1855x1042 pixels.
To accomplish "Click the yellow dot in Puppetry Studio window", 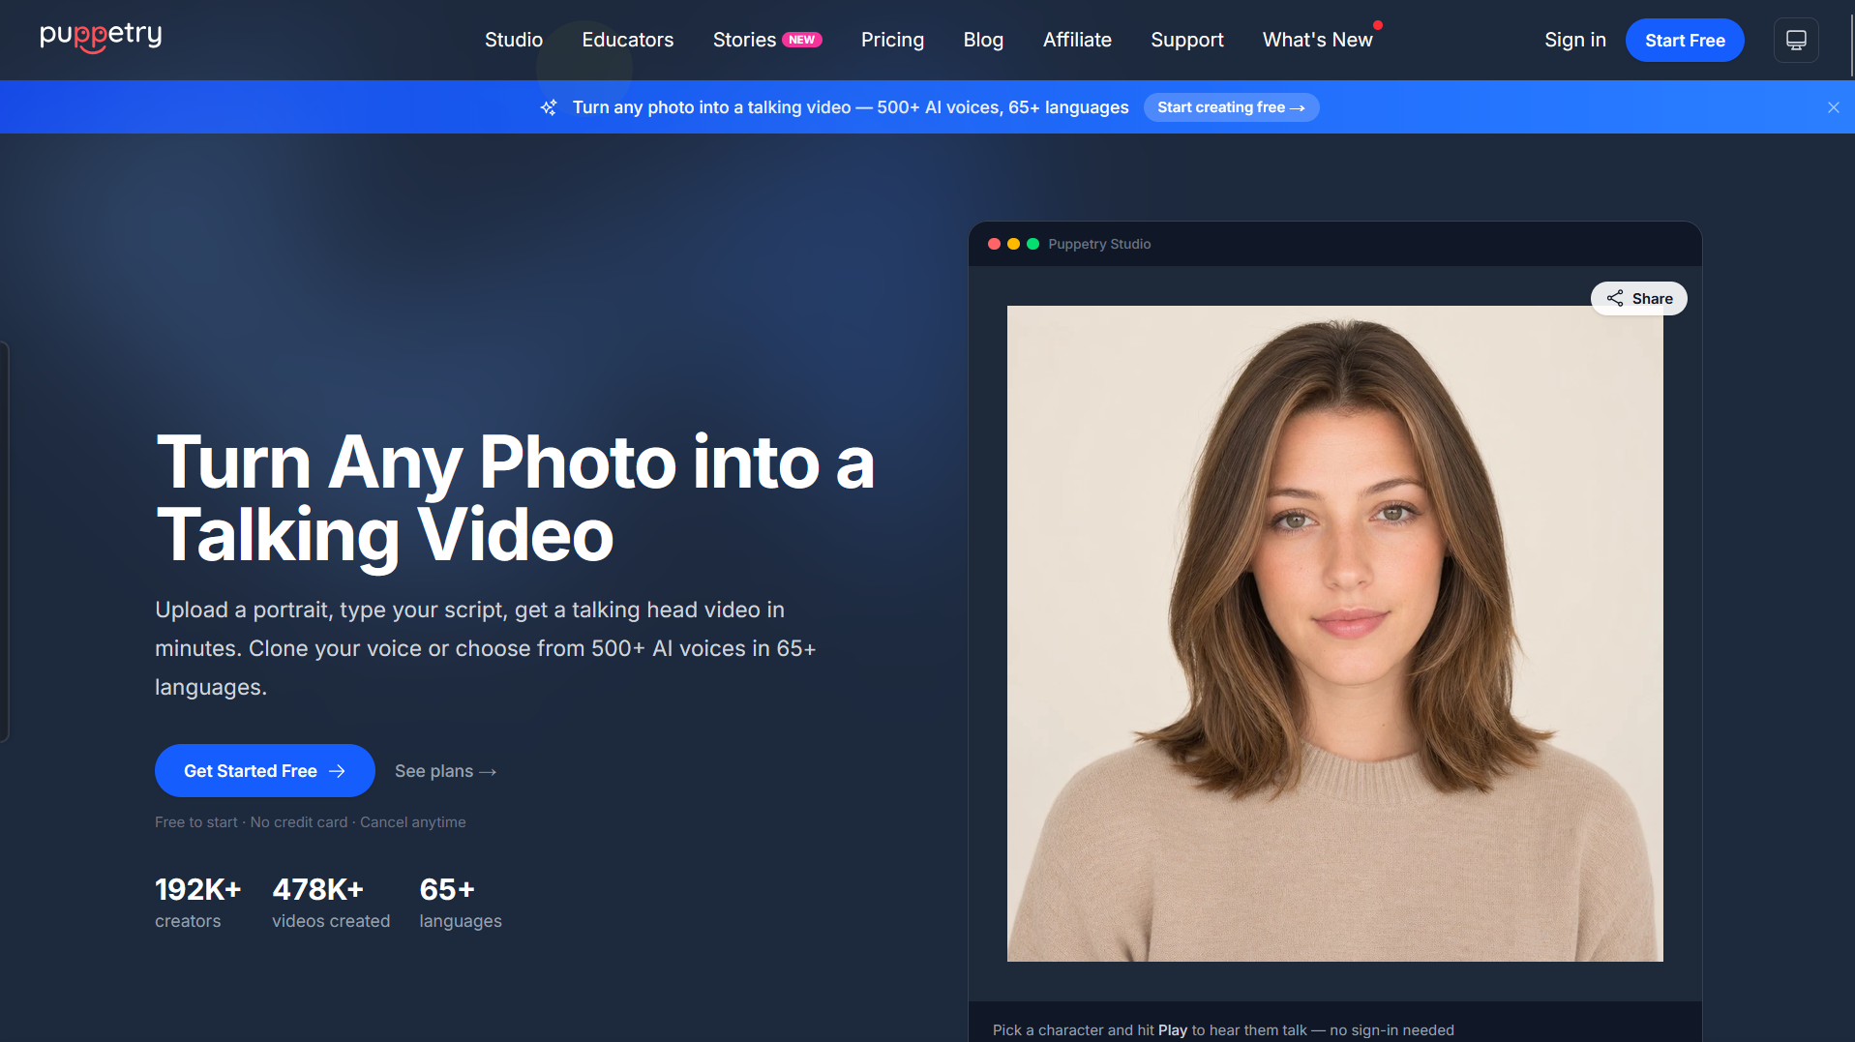I will pos(1013,244).
